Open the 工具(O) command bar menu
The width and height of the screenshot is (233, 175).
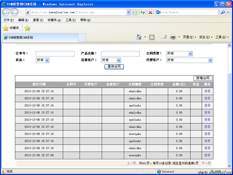tap(222, 37)
